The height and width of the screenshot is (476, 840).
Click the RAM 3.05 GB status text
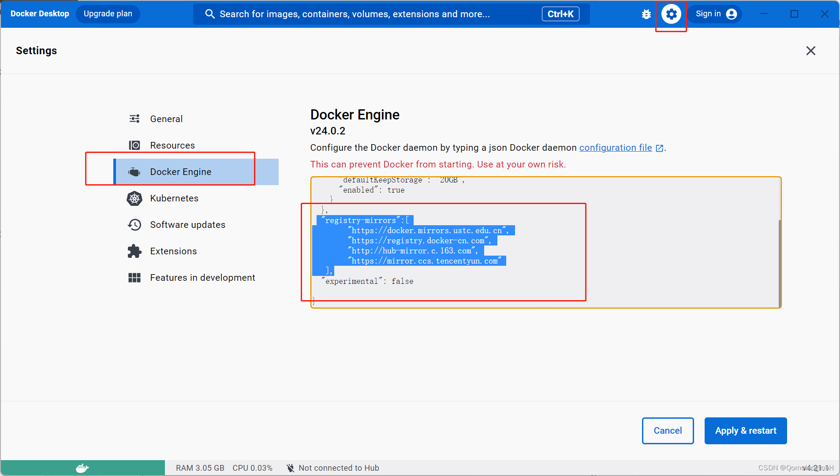point(200,468)
